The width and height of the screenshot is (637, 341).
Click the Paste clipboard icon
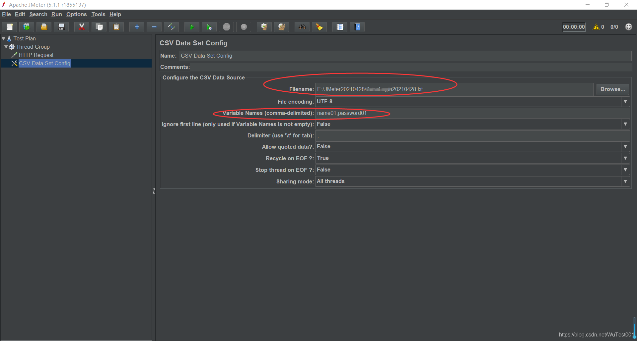(116, 27)
